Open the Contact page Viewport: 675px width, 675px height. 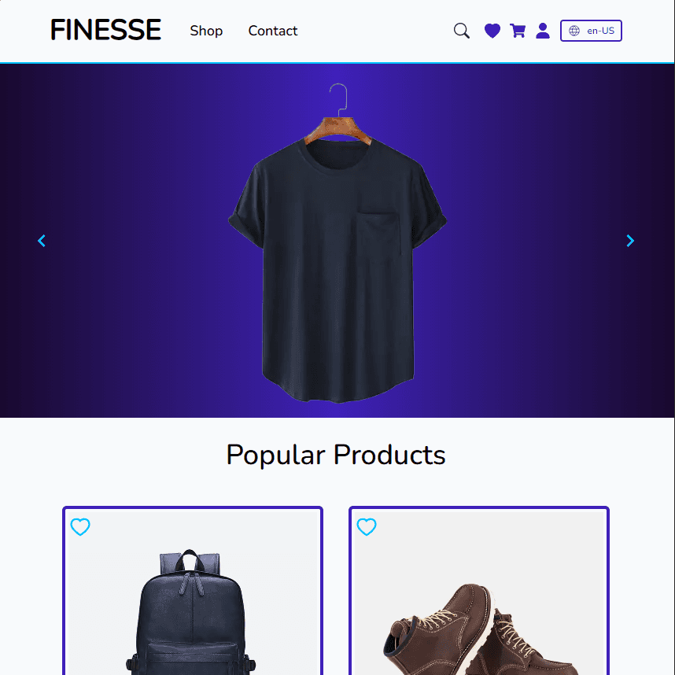pyautogui.click(x=272, y=31)
